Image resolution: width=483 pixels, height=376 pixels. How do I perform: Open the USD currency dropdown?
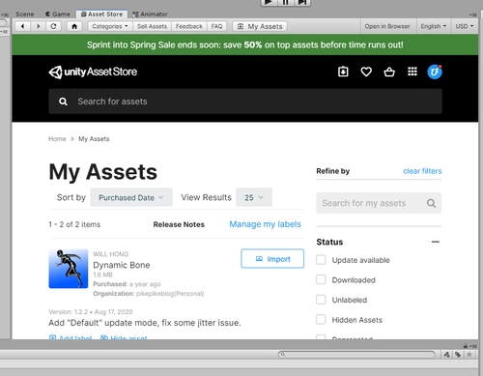click(465, 26)
